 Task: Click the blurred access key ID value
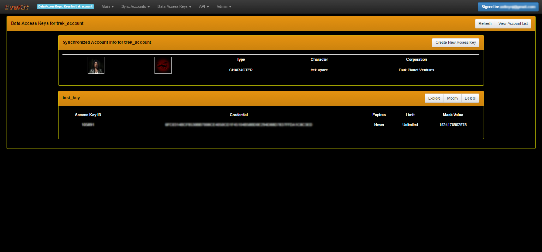88,125
